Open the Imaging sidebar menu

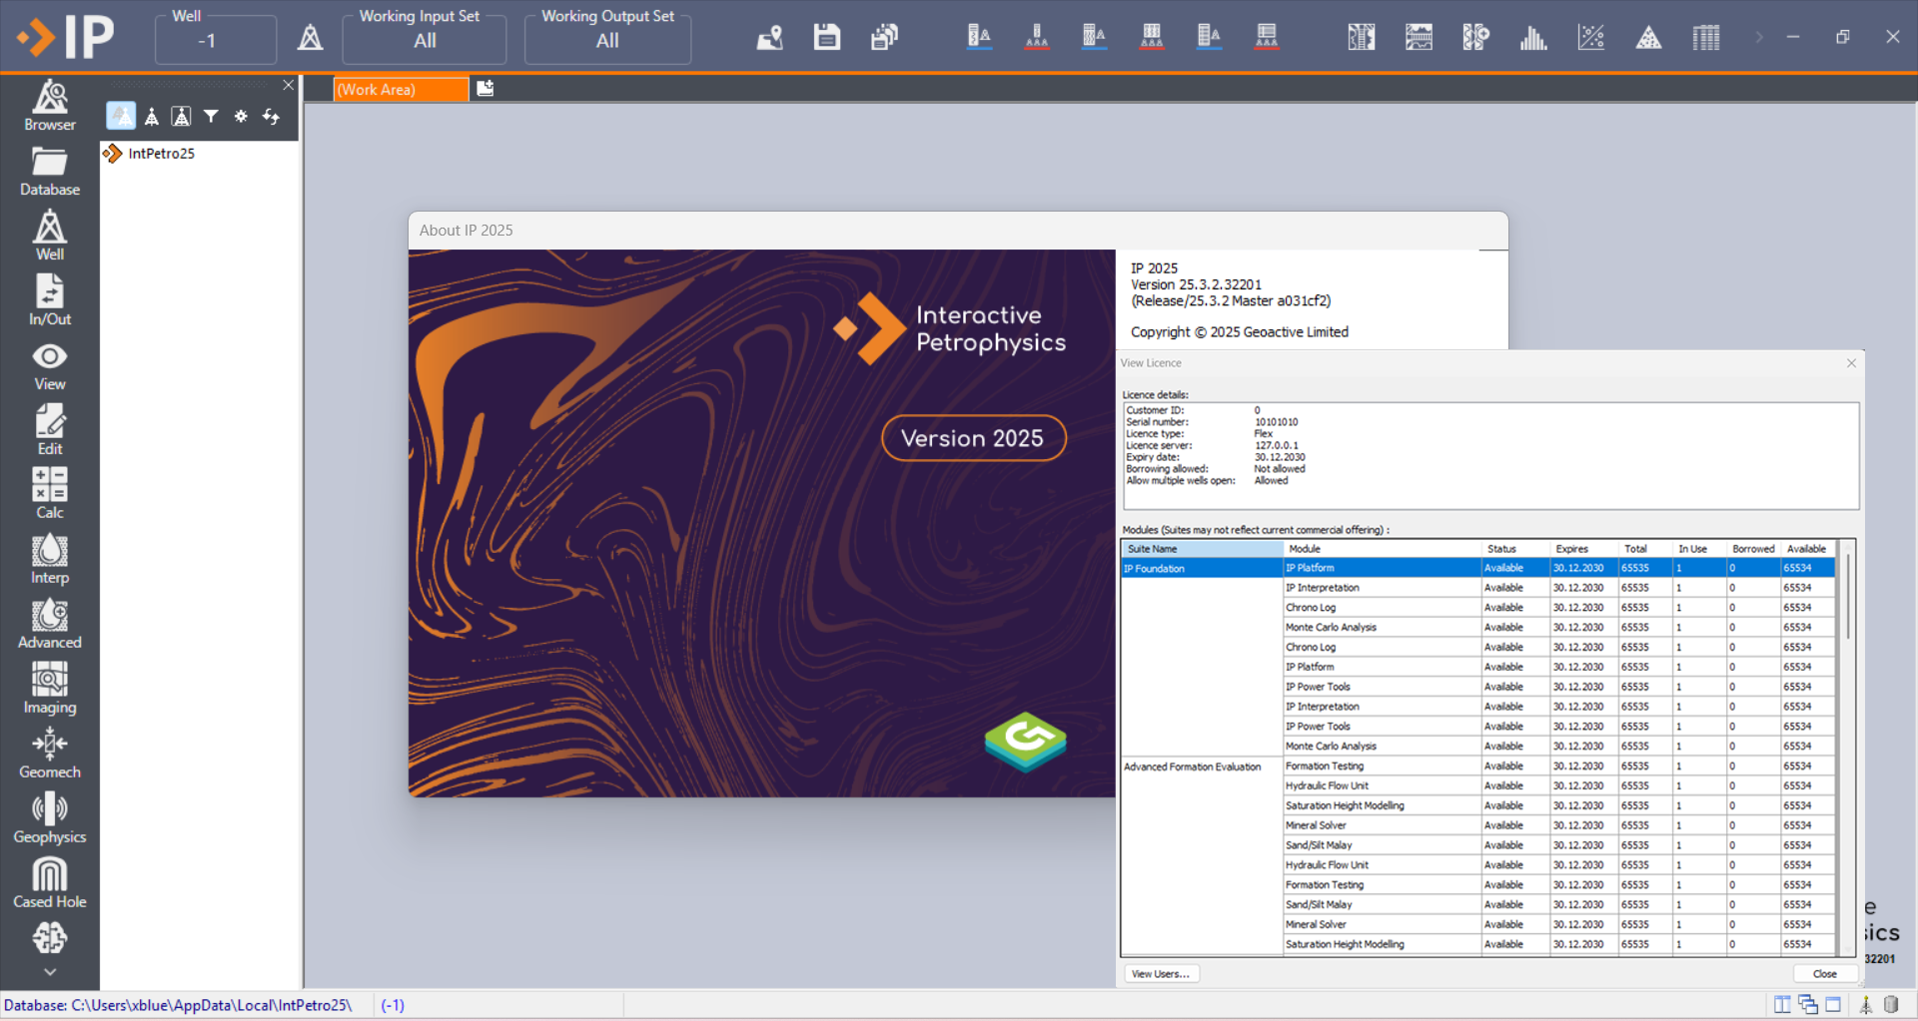pyautogui.click(x=50, y=689)
